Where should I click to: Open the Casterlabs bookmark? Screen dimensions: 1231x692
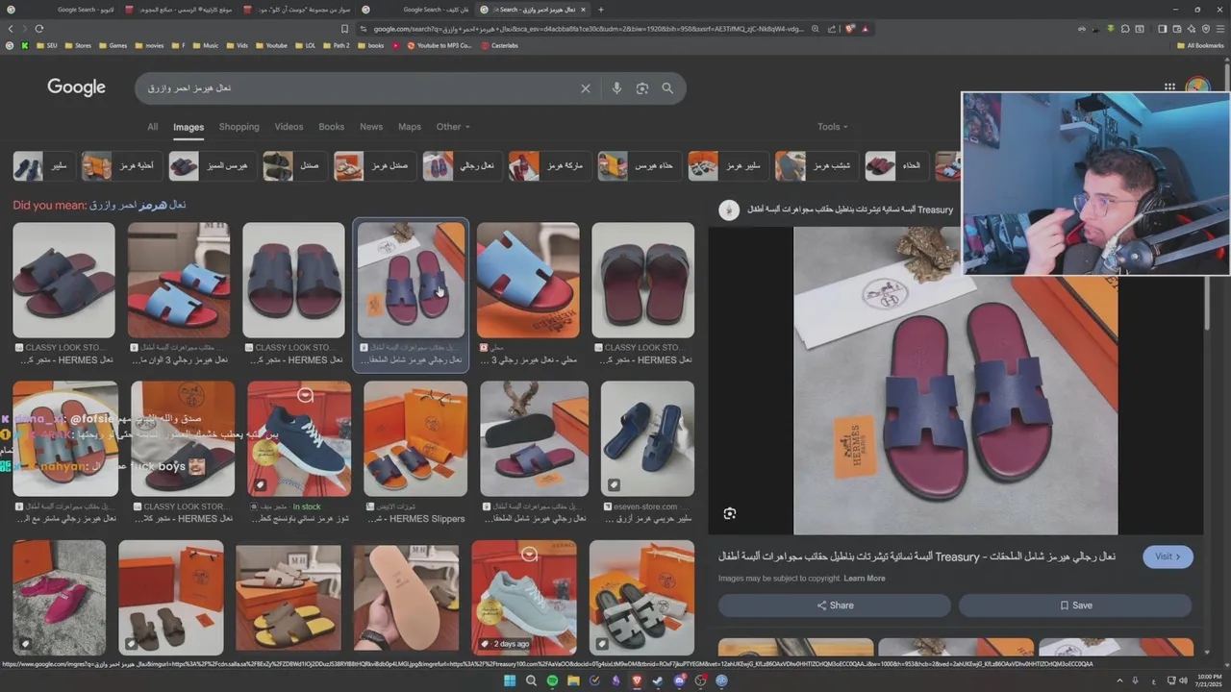click(x=500, y=45)
